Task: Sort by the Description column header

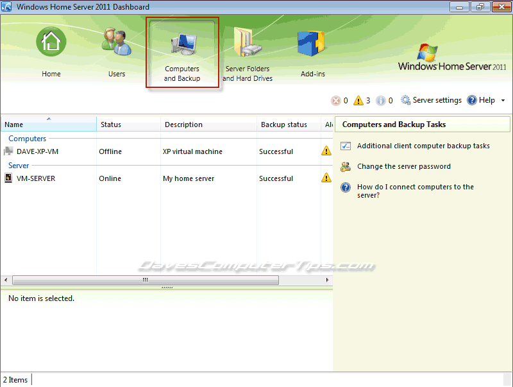Action: [x=209, y=125]
